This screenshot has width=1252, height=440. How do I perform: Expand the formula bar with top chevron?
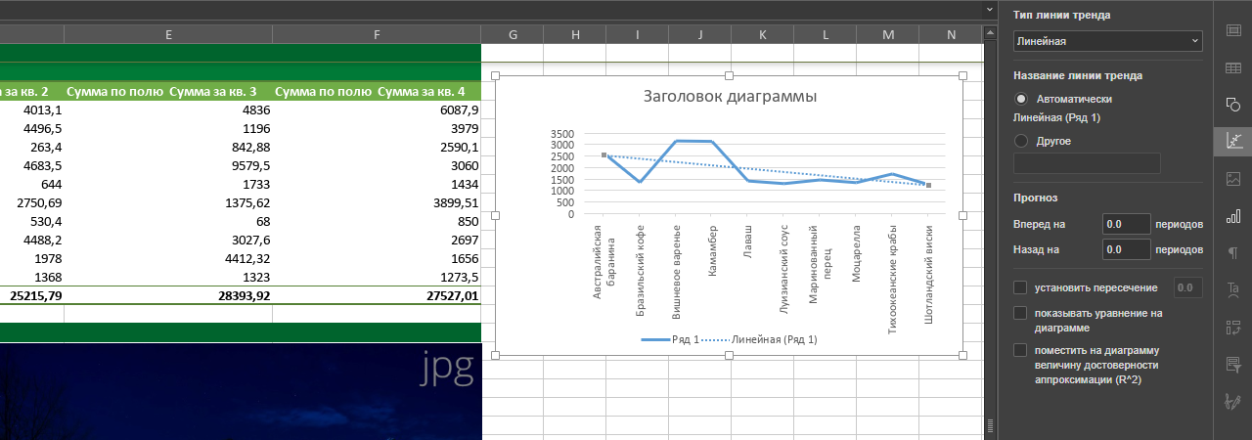click(x=988, y=9)
